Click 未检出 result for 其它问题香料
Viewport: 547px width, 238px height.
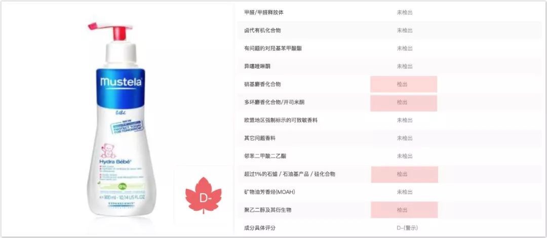[404, 138]
